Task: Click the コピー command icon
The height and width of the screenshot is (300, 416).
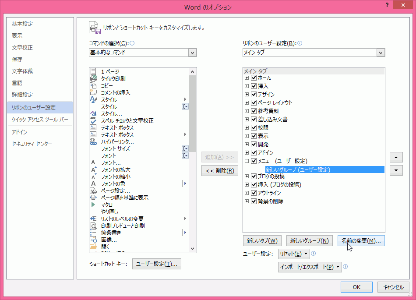Action: coord(93,85)
